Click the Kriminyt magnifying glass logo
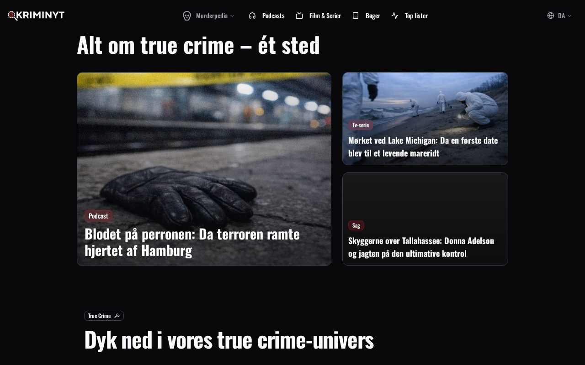Screen dimensions: 585x365 tap(36, 16)
